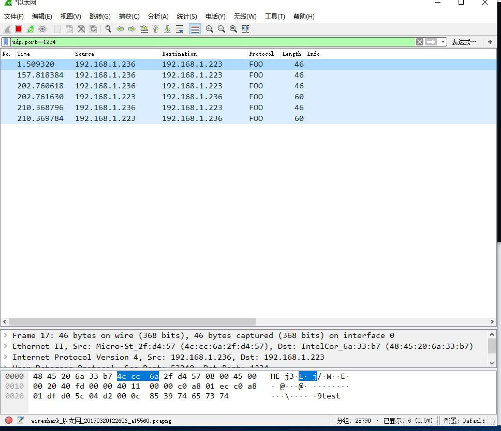Open capture file properties pencil icon
501x431 pixels.
[x=21, y=420]
